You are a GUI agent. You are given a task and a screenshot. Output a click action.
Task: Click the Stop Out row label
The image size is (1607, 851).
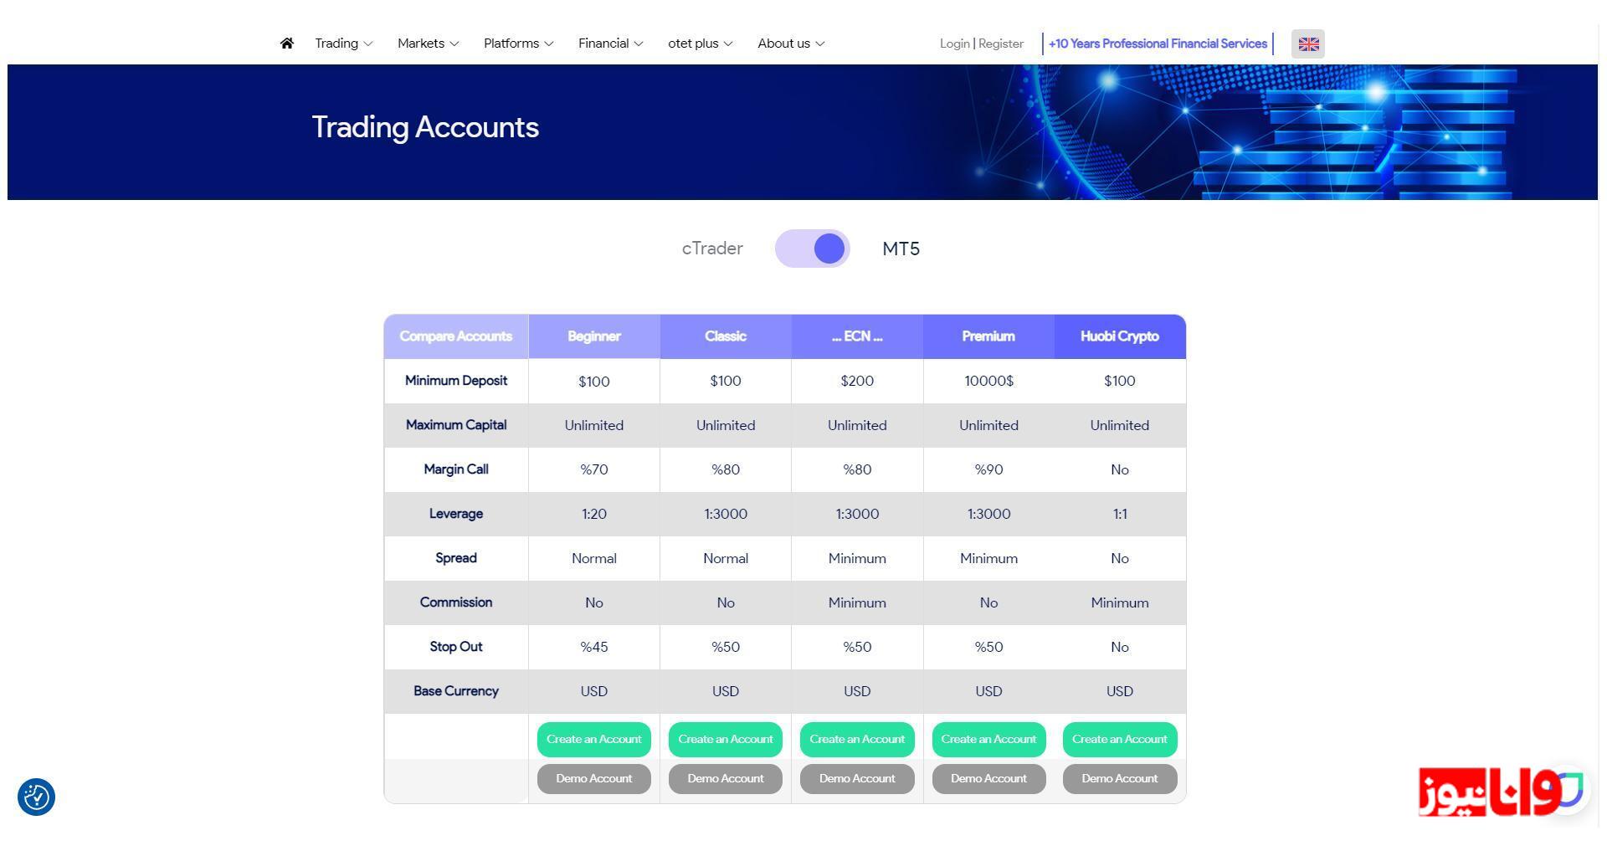pos(456,647)
